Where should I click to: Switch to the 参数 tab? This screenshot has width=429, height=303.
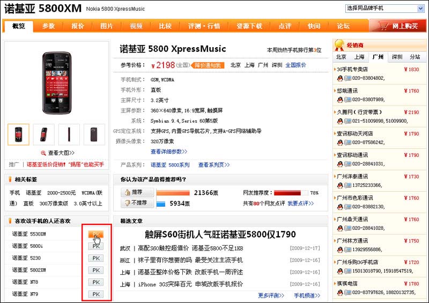click(48, 26)
